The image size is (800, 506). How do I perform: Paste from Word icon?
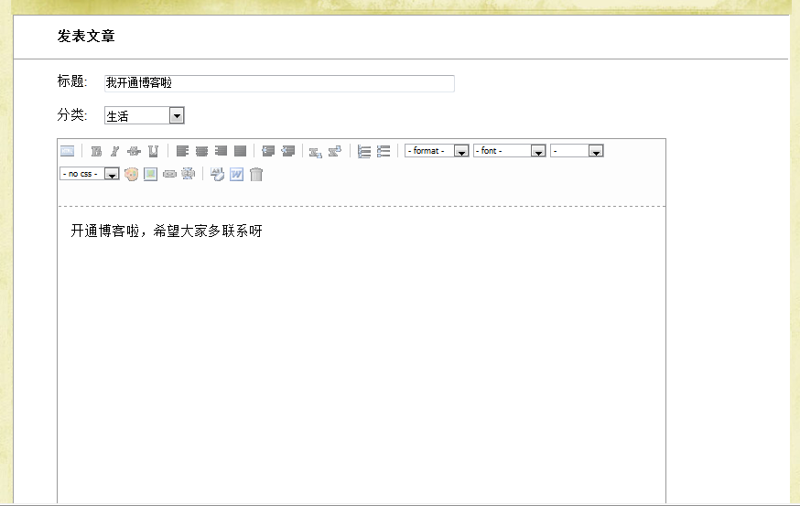(236, 175)
